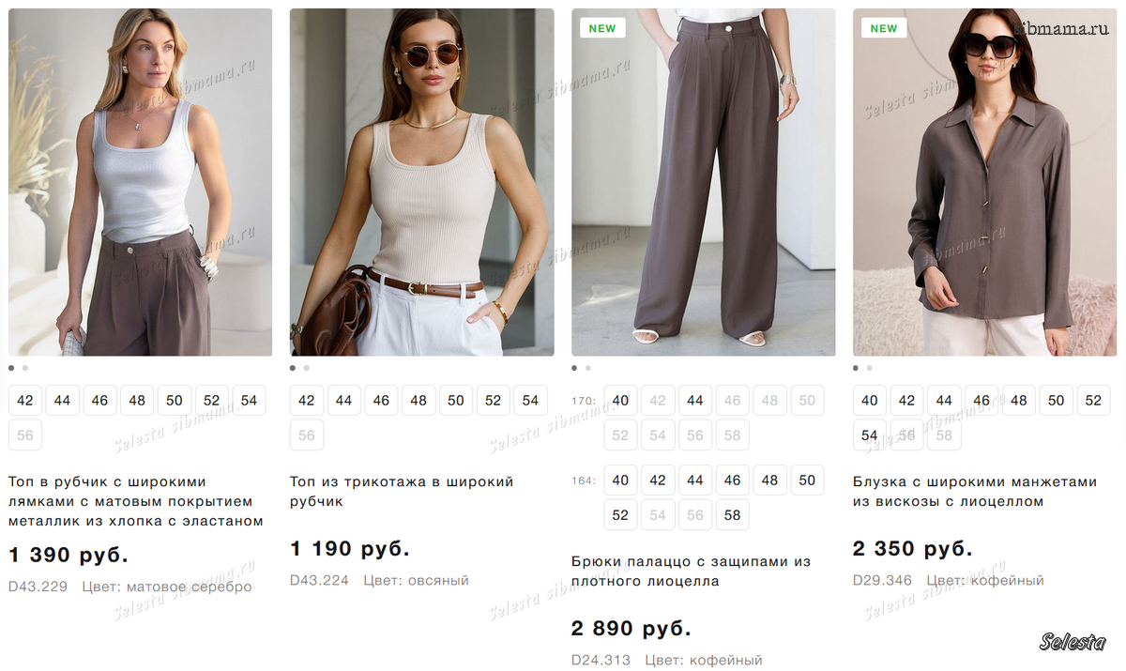Click the NEW badge on the coffee blouse photo

[884, 28]
